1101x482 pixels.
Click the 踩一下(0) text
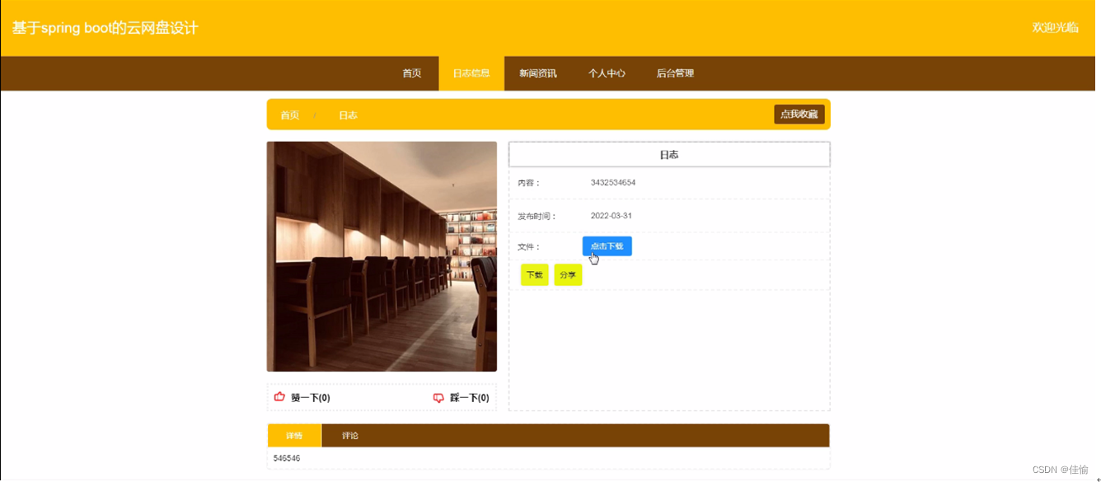click(x=470, y=398)
